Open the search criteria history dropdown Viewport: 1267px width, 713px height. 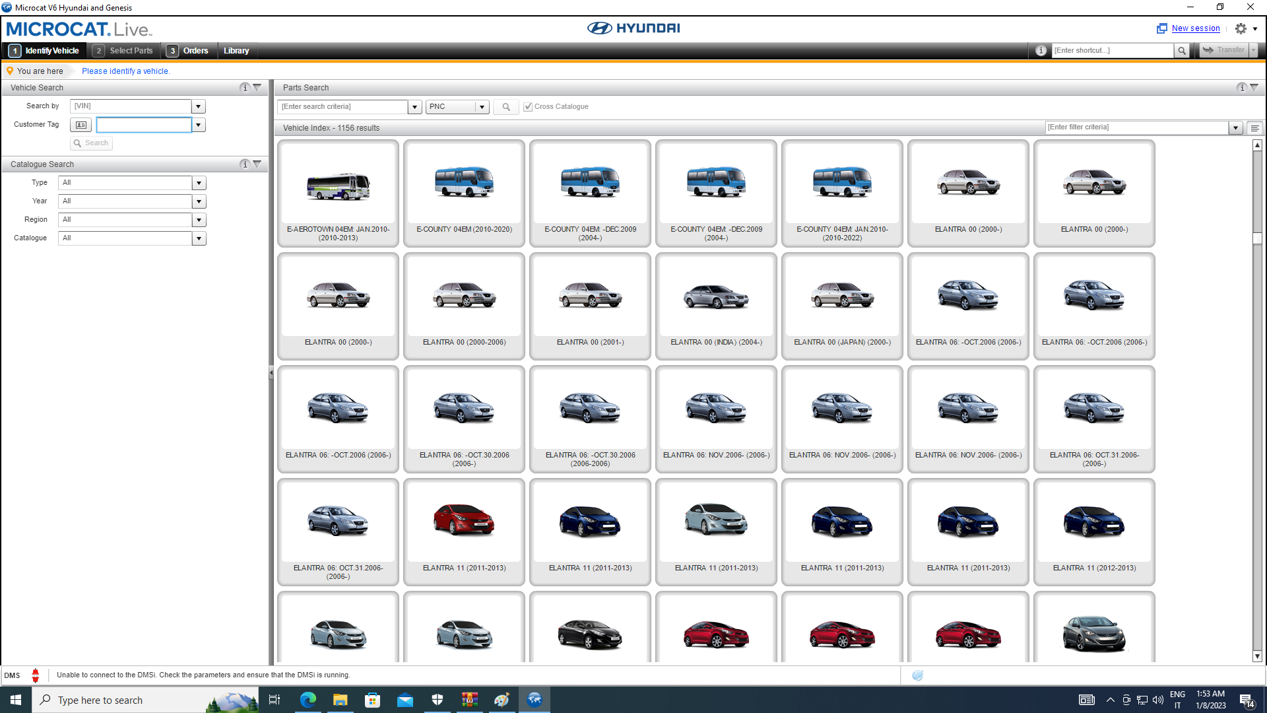click(415, 107)
